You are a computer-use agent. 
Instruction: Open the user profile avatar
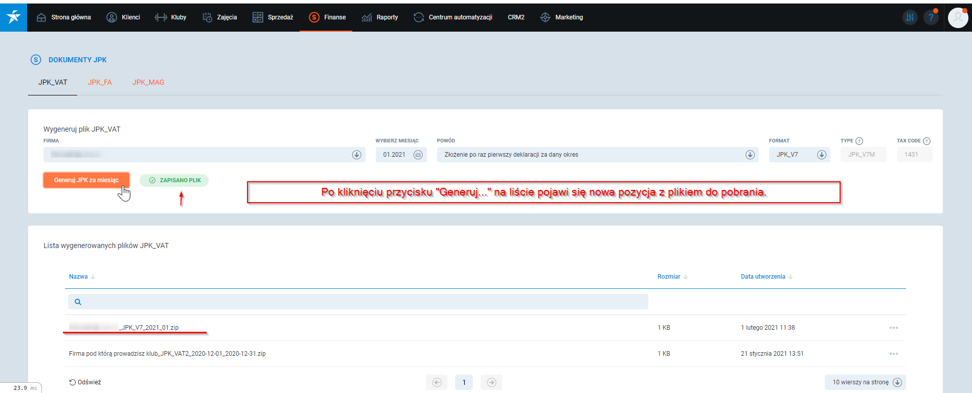pyautogui.click(x=957, y=17)
